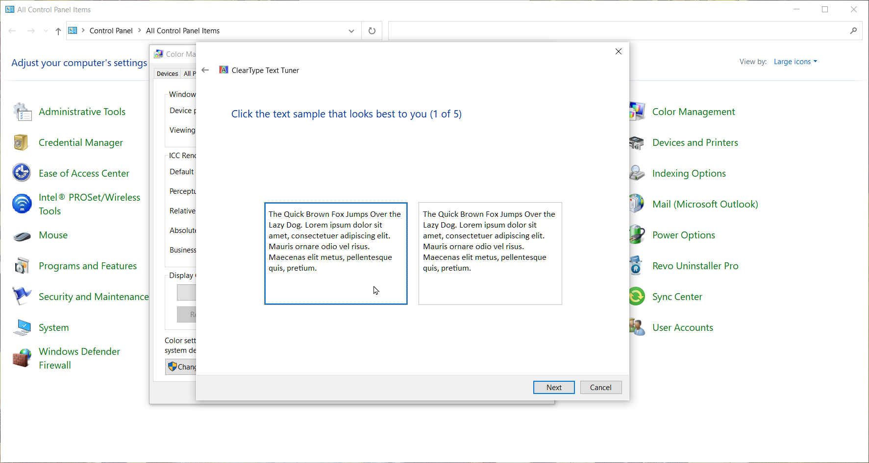Open Programs and Features icon
Viewport: 869px width, 463px height.
tap(22, 266)
